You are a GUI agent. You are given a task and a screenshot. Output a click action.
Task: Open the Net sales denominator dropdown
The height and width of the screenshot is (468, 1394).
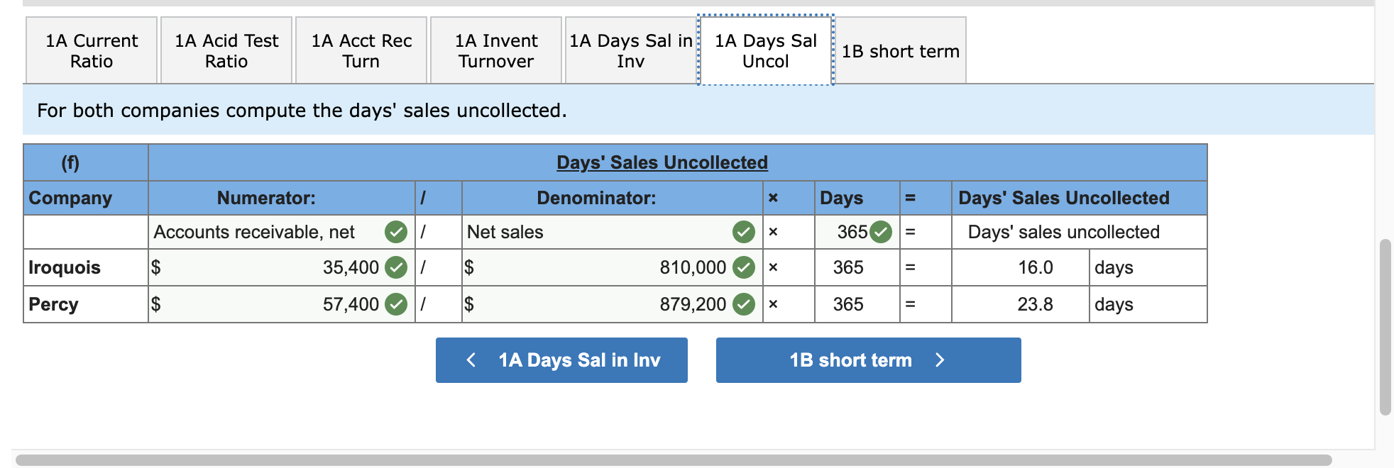612,232
